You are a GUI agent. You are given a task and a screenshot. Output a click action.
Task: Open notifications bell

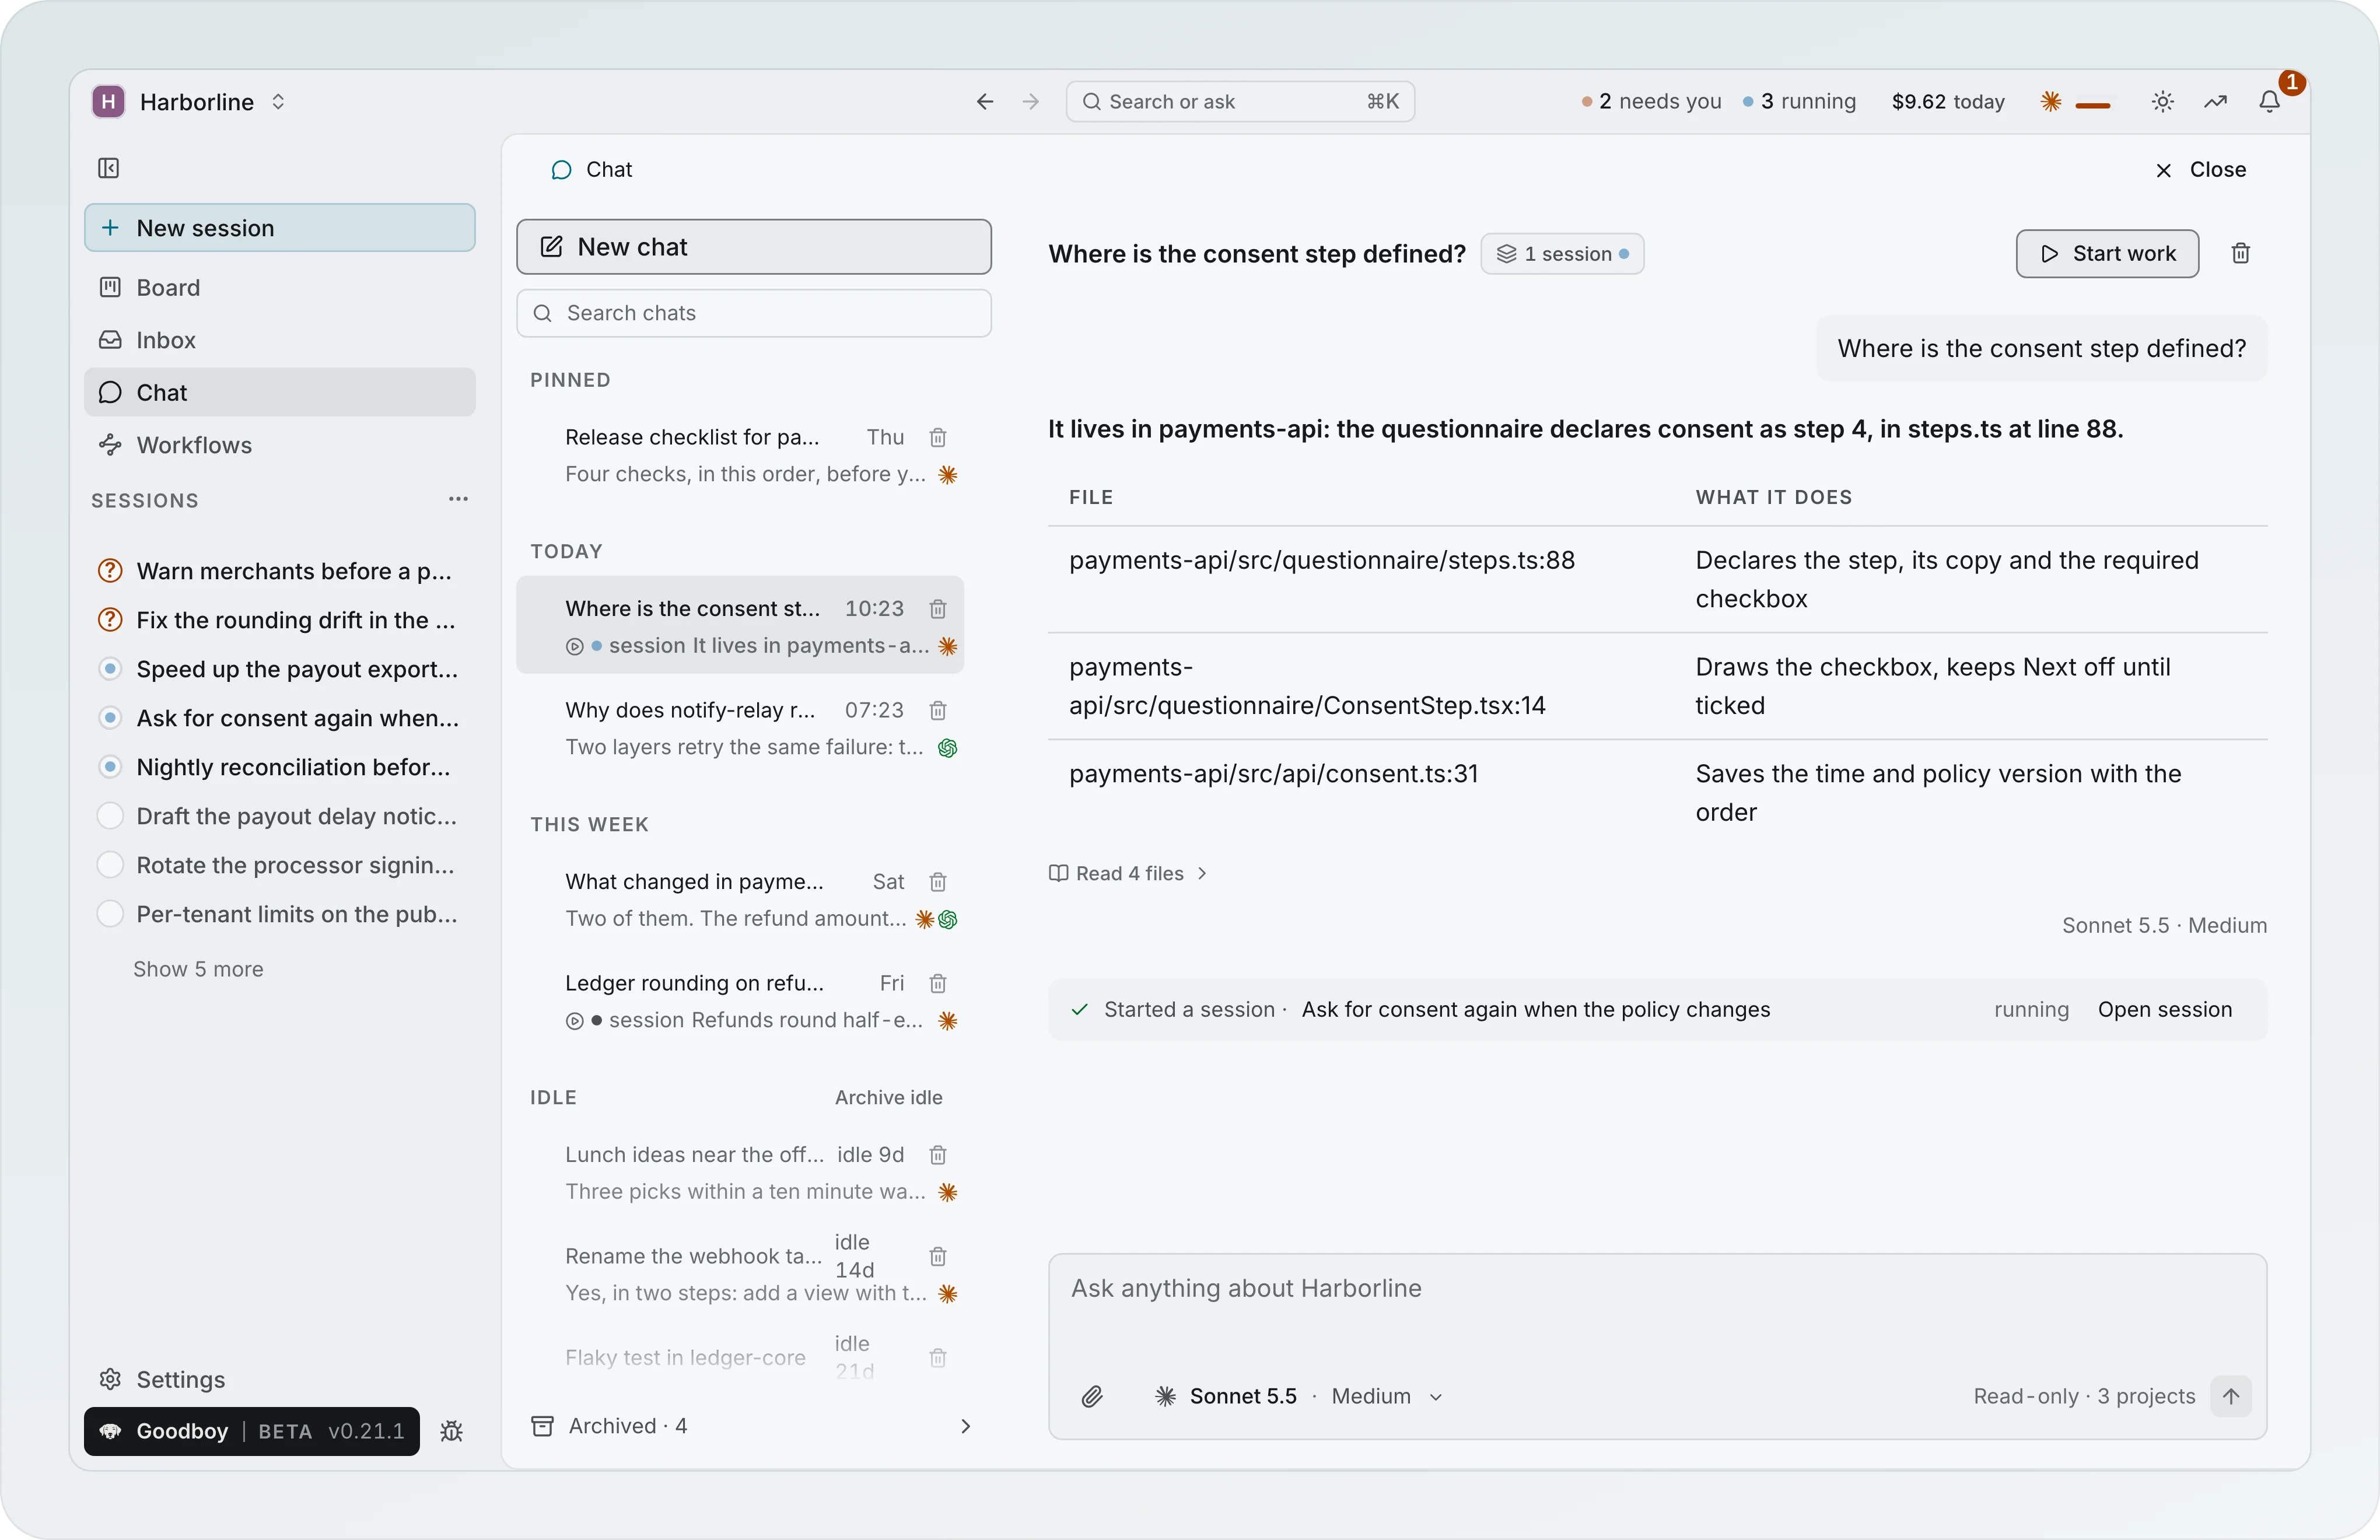pos(2270,102)
